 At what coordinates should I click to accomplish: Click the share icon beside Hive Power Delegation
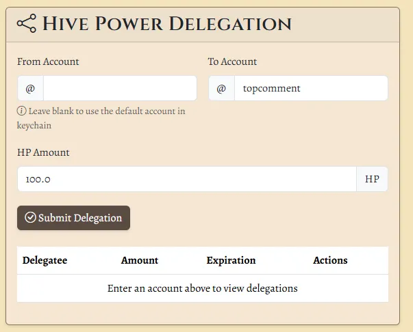pos(26,23)
